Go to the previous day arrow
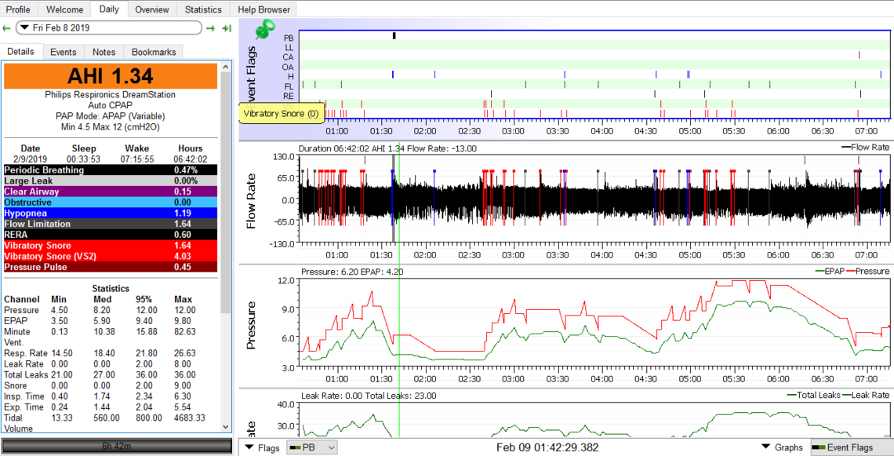Viewport: 894px width, 456px height. [x=7, y=28]
